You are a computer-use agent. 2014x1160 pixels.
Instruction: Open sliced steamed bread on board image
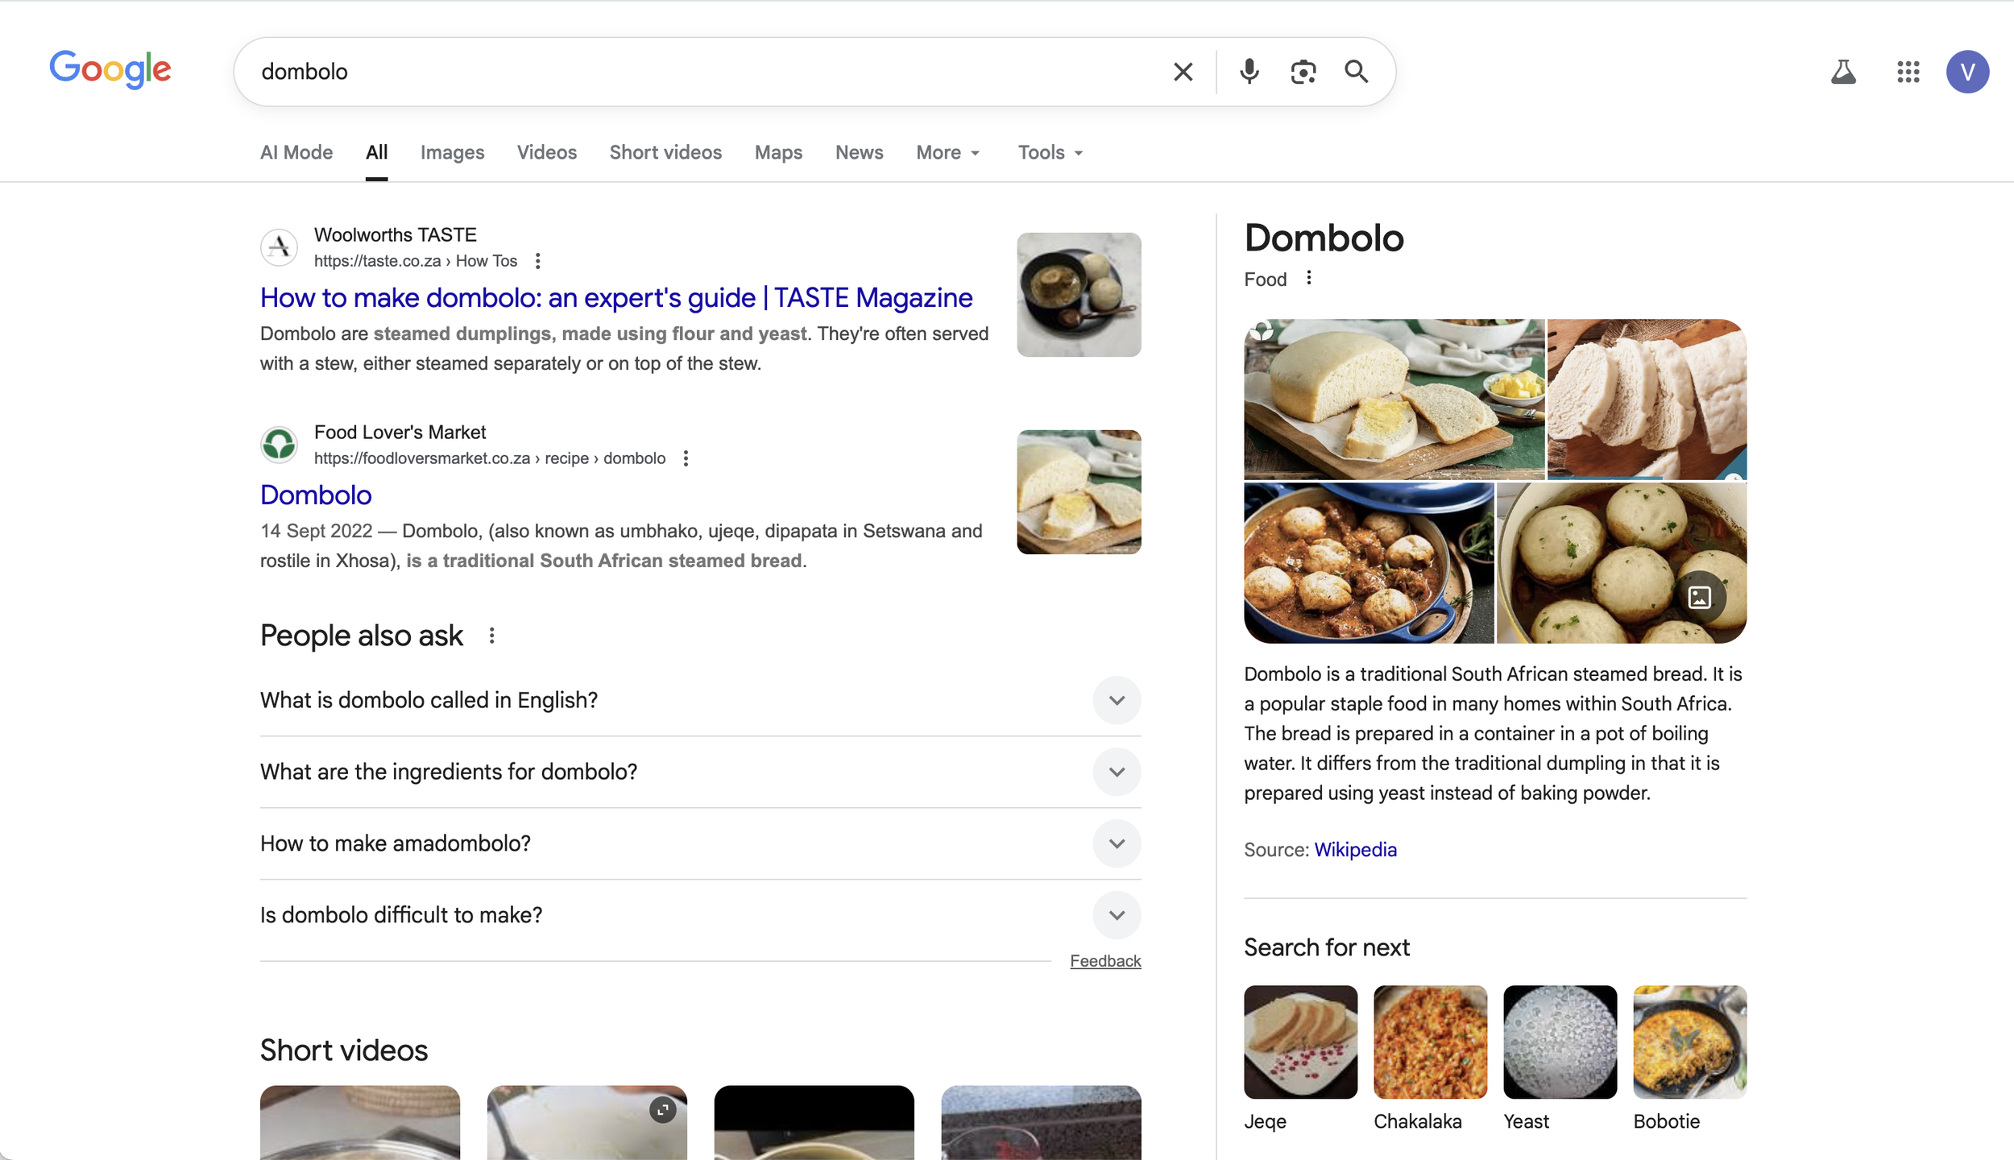(1394, 400)
